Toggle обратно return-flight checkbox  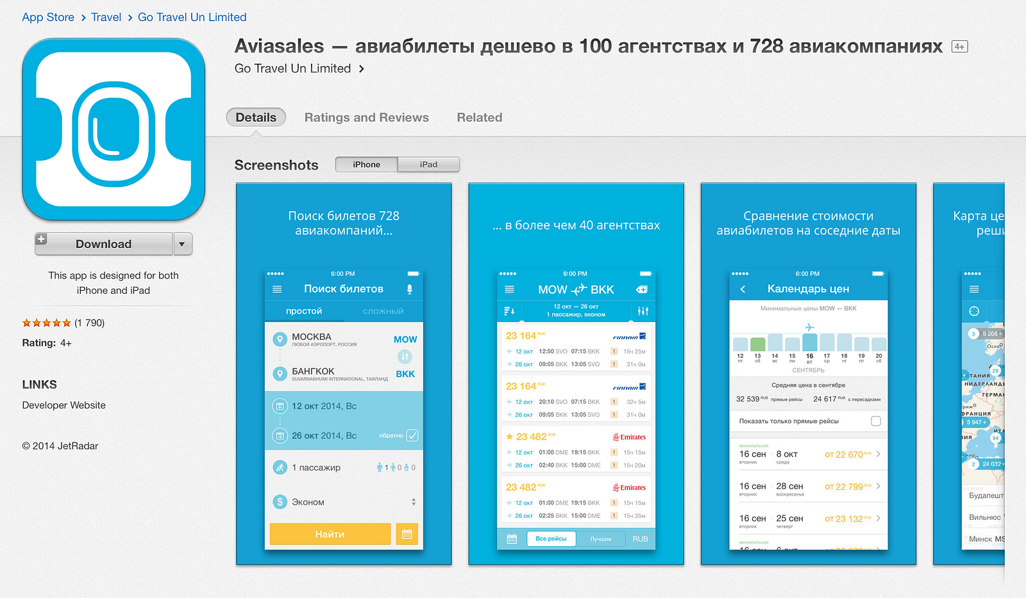(412, 435)
